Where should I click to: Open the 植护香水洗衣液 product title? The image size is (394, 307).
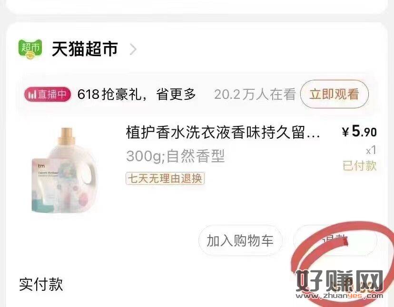pyautogui.click(x=223, y=132)
